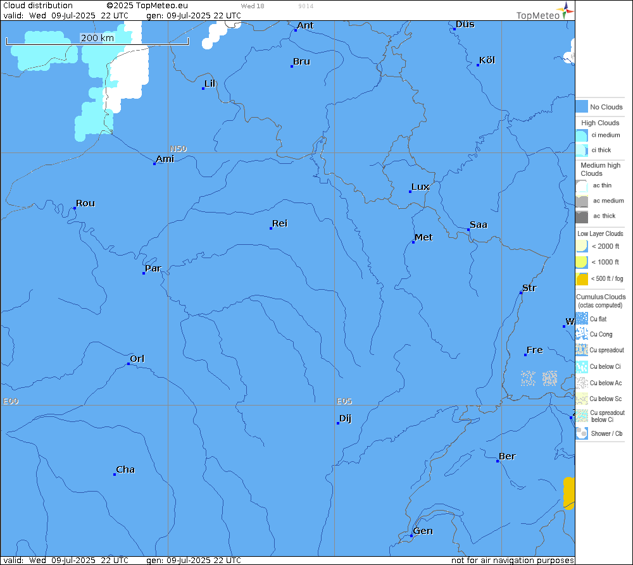Click the Bru city marker
This screenshot has height=565, width=633.
[291, 66]
